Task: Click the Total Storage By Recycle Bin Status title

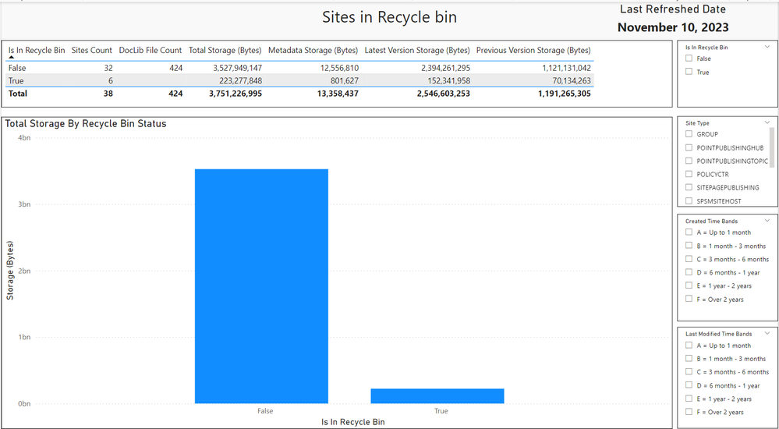Action: coord(86,124)
